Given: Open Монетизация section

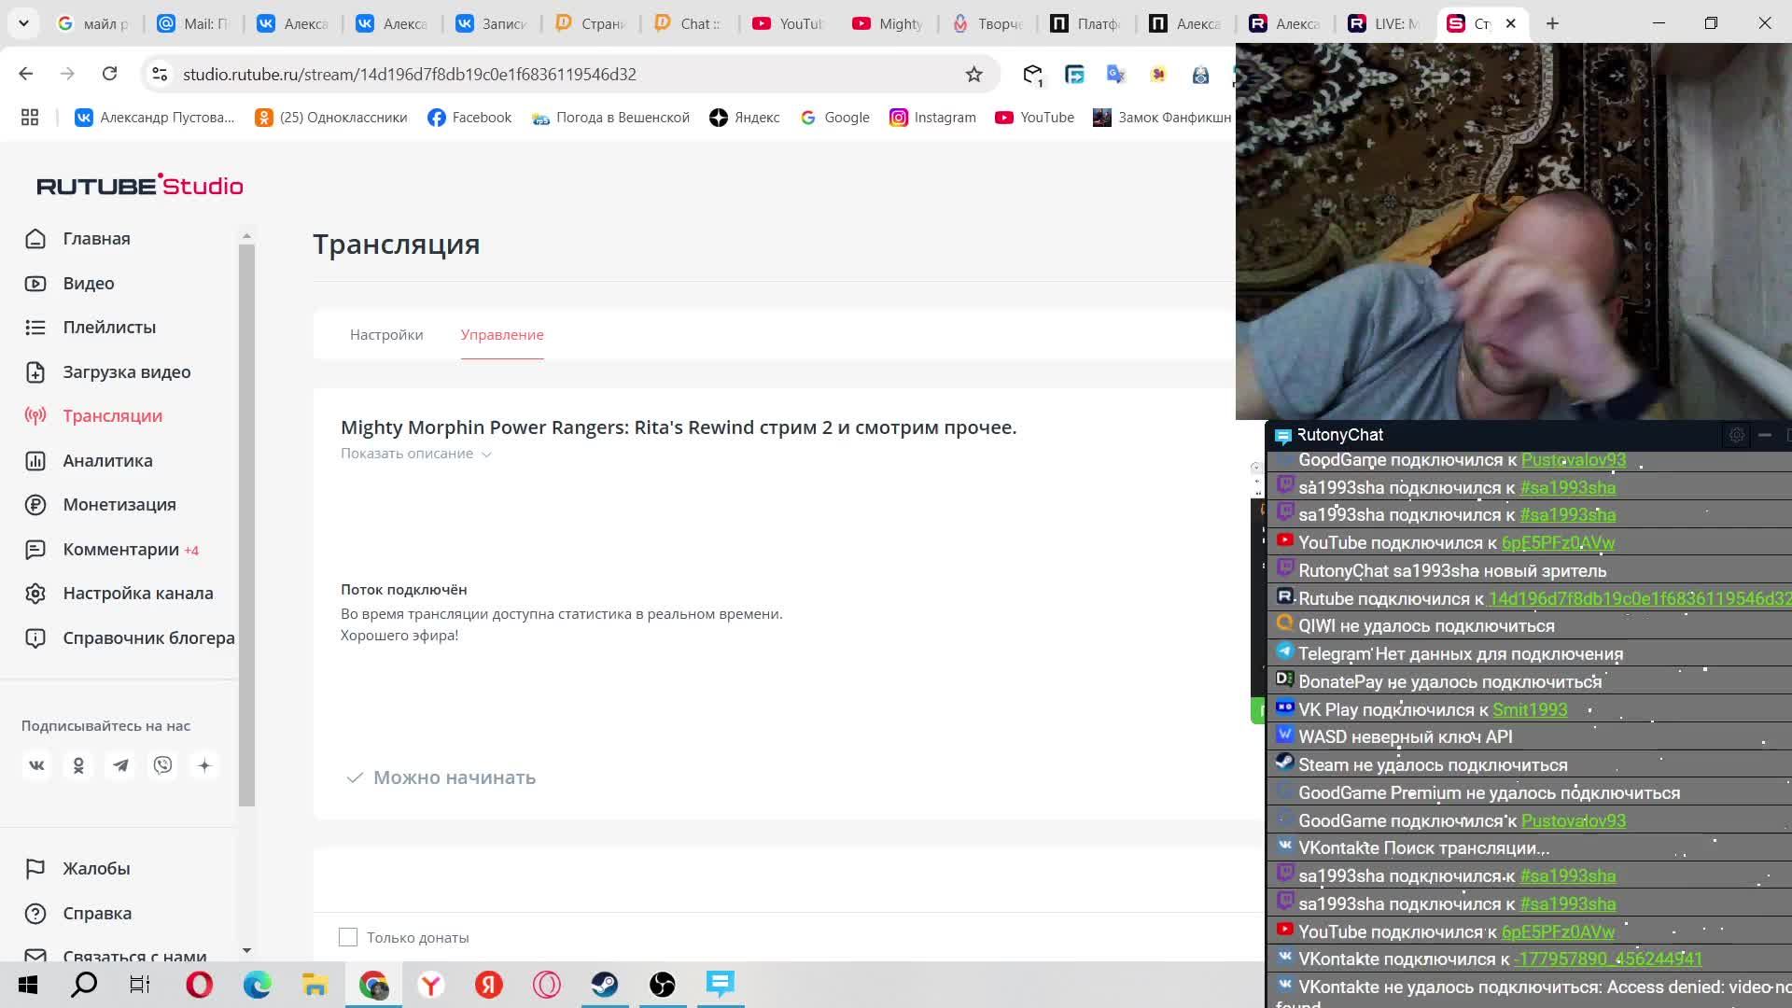Looking at the screenshot, I should [x=119, y=505].
